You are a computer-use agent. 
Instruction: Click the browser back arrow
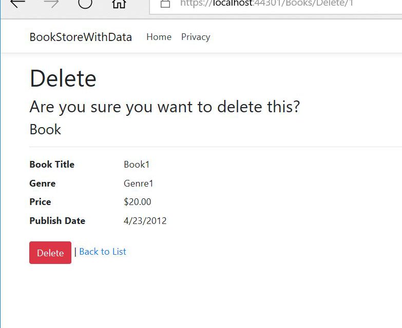pos(17,3)
